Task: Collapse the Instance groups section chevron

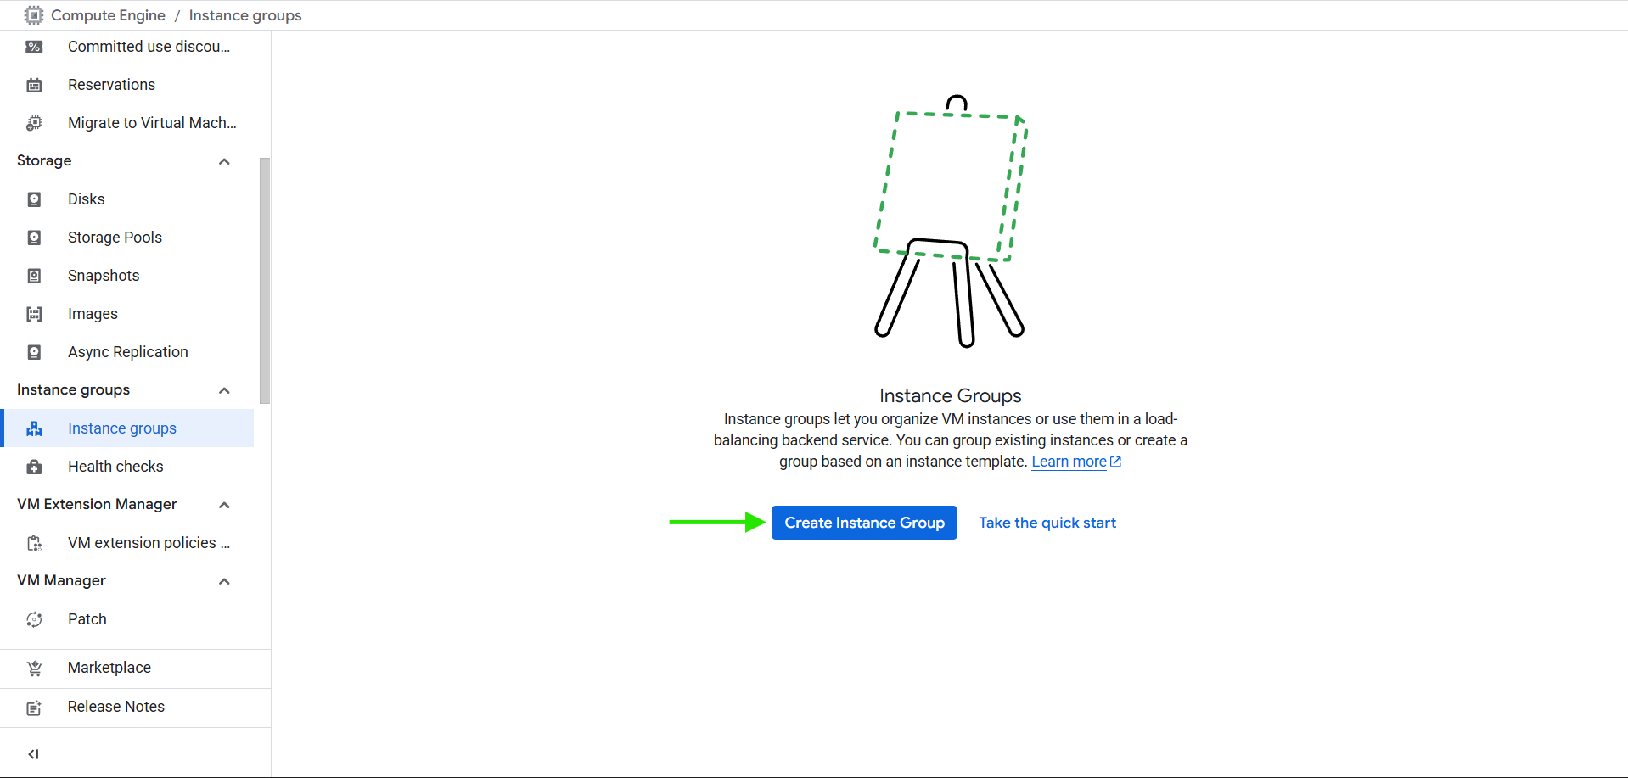Action: tap(224, 390)
